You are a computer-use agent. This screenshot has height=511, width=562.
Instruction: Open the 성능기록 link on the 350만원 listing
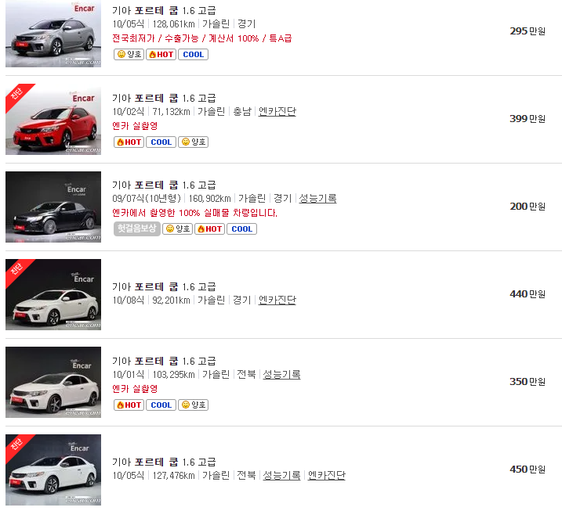pos(281,375)
